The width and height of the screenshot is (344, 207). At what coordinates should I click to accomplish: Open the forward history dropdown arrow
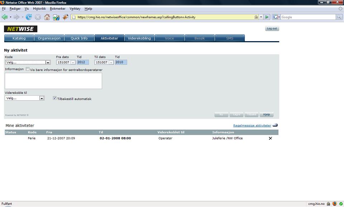(x=22, y=17)
